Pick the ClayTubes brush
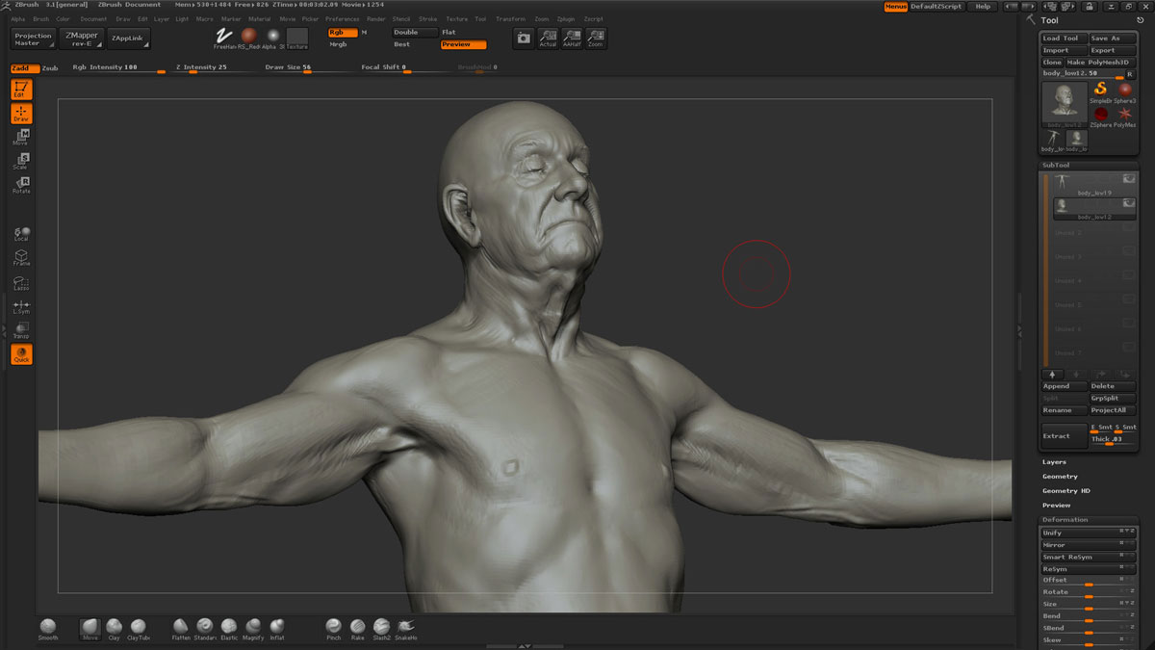This screenshot has height=650, width=1155. coord(139,628)
